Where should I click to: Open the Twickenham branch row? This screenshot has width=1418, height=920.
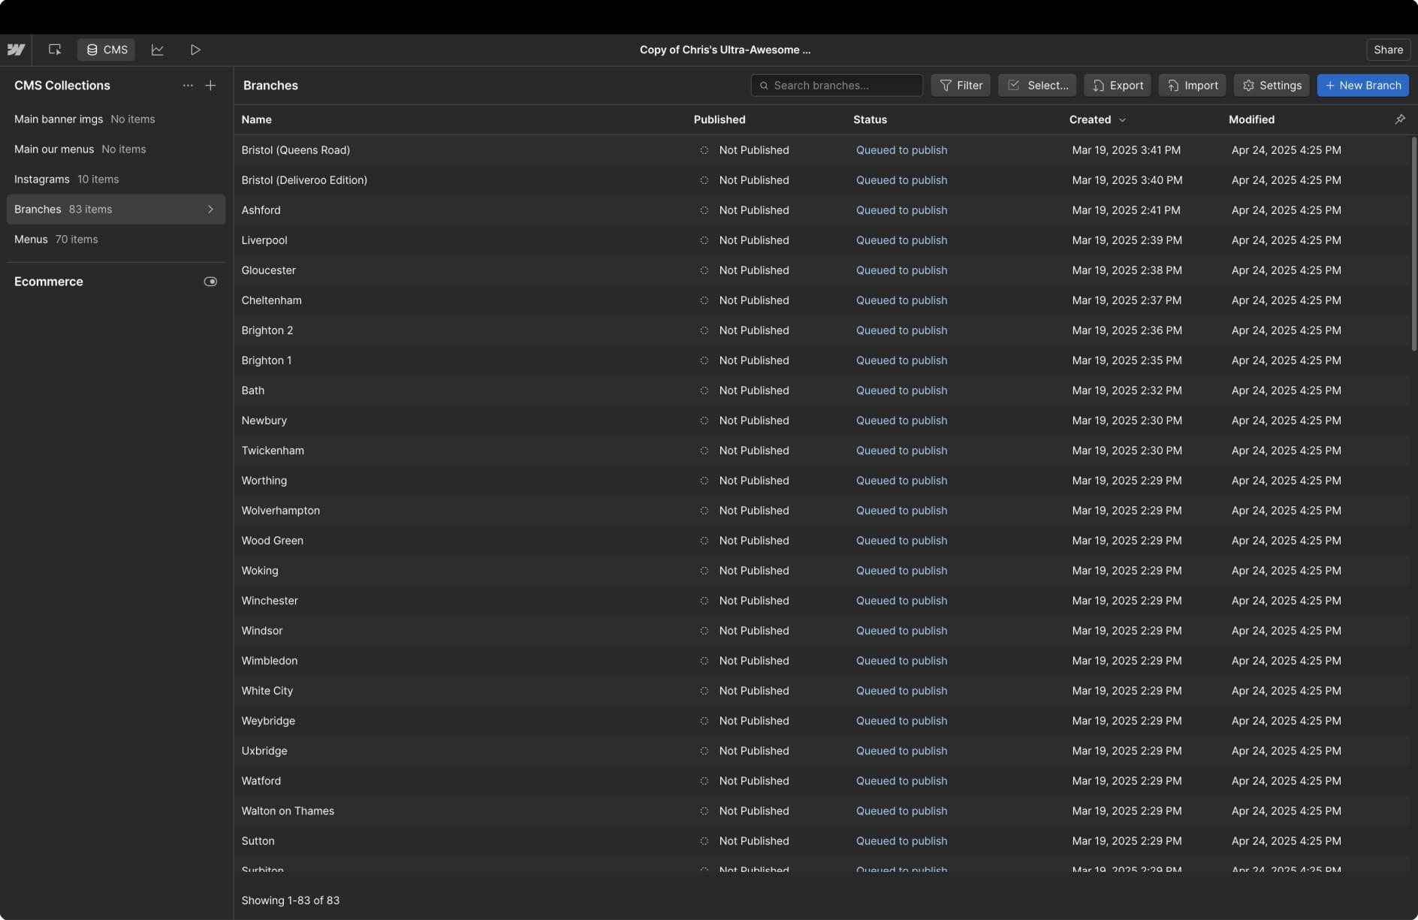822,451
